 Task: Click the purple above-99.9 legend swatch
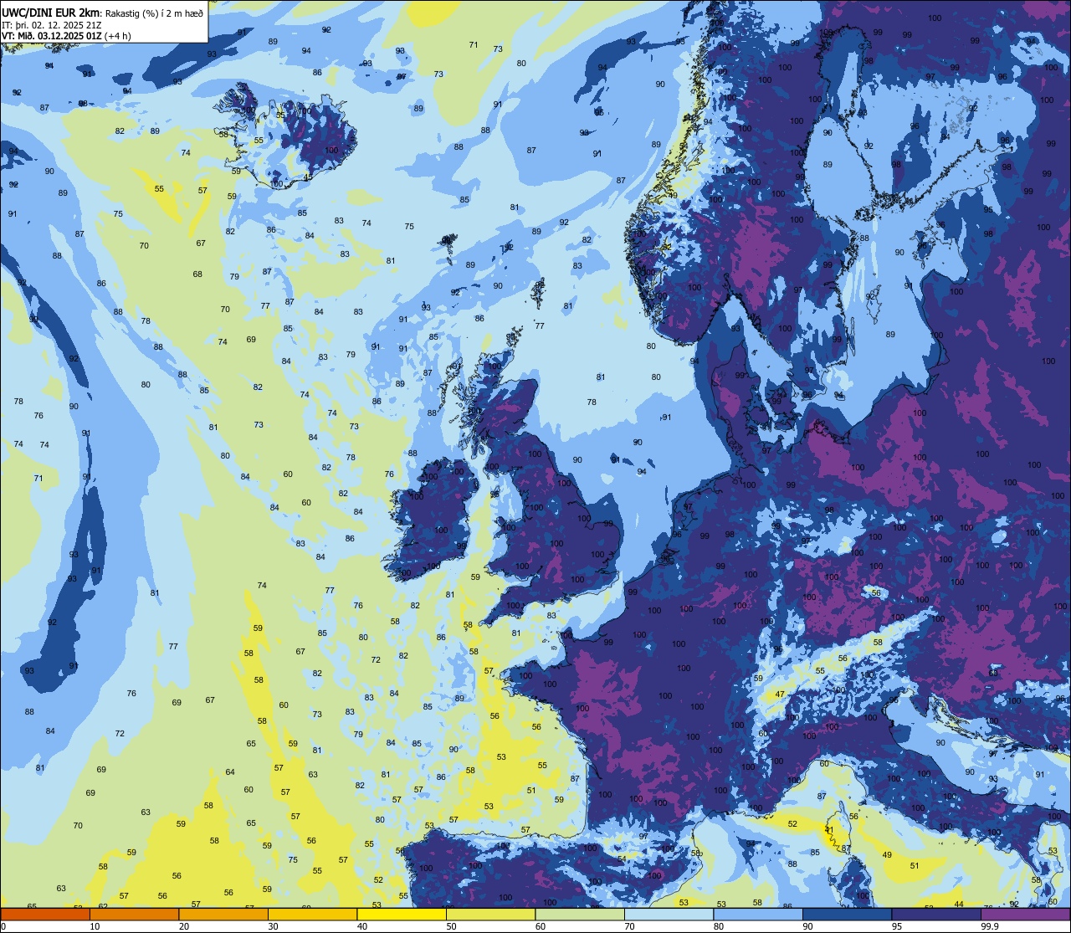[x=1025, y=914]
